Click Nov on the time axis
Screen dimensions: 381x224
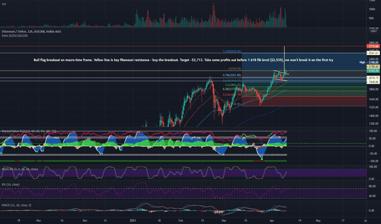tap(38, 221)
